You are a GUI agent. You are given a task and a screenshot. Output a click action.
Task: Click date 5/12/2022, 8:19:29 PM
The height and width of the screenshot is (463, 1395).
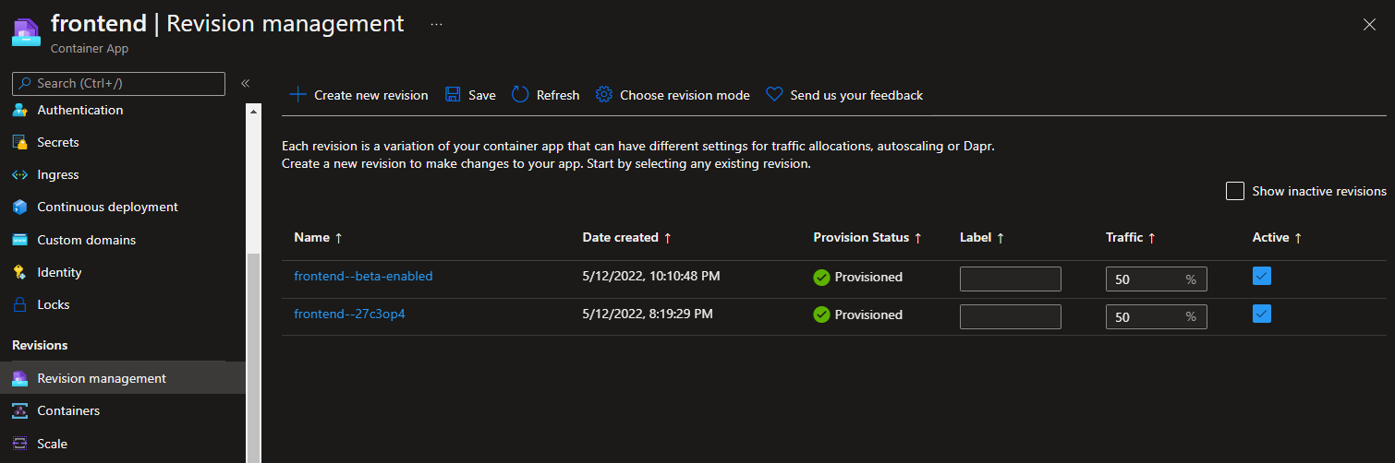pos(648,314)
